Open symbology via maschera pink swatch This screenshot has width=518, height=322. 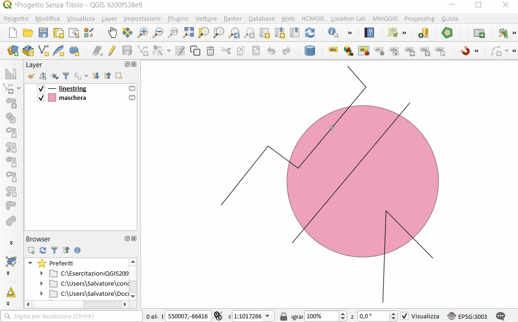coord(52,98)
